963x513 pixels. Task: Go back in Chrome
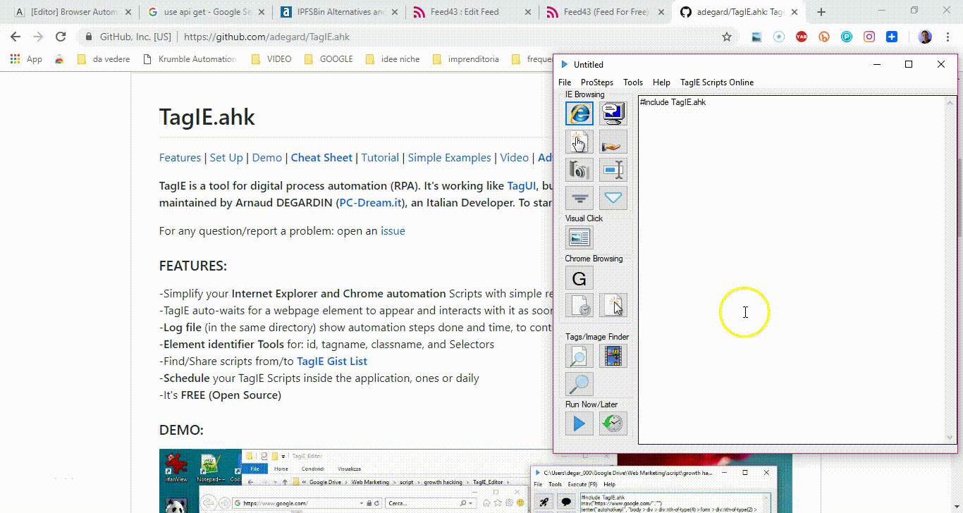point(16,37)
